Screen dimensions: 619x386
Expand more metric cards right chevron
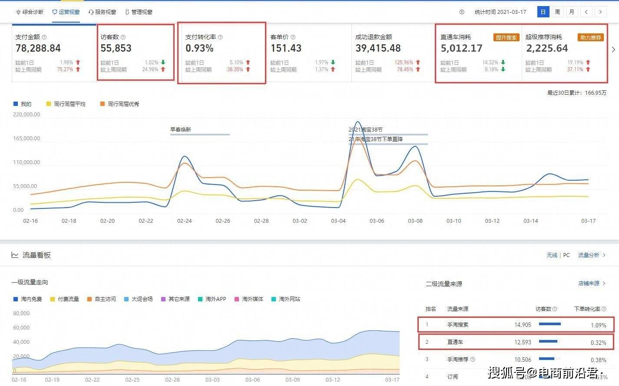(x=613, y=50)
